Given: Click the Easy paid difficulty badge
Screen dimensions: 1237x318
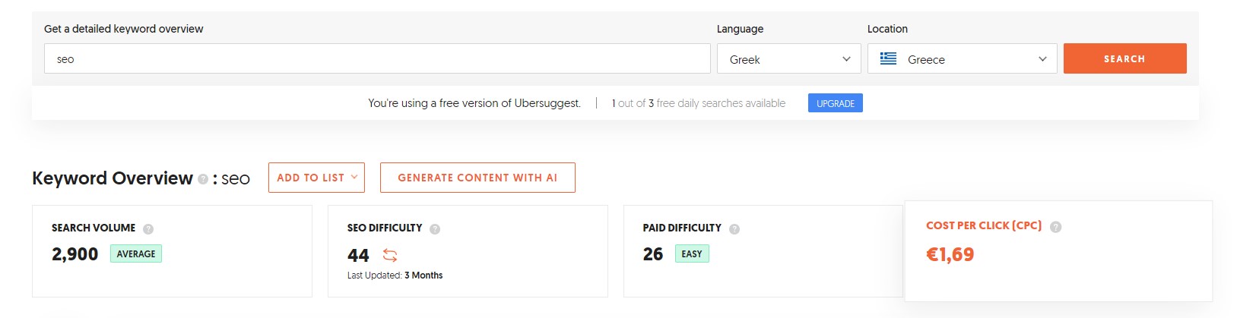Looking at the screenshot, I should (692, 253).
